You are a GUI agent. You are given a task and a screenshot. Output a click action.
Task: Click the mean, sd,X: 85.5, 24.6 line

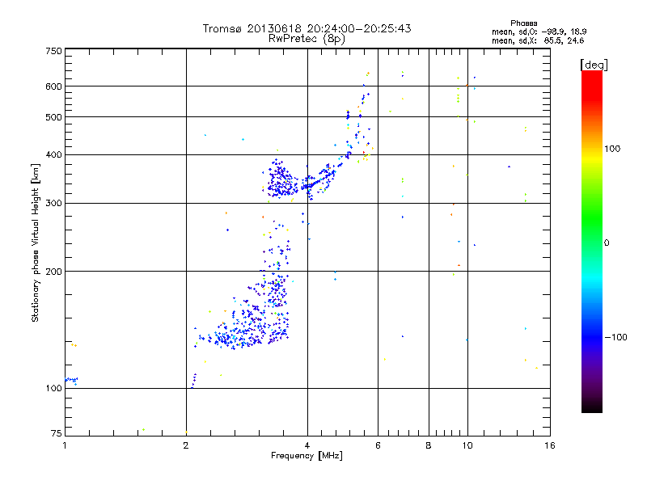click(538, 41)
